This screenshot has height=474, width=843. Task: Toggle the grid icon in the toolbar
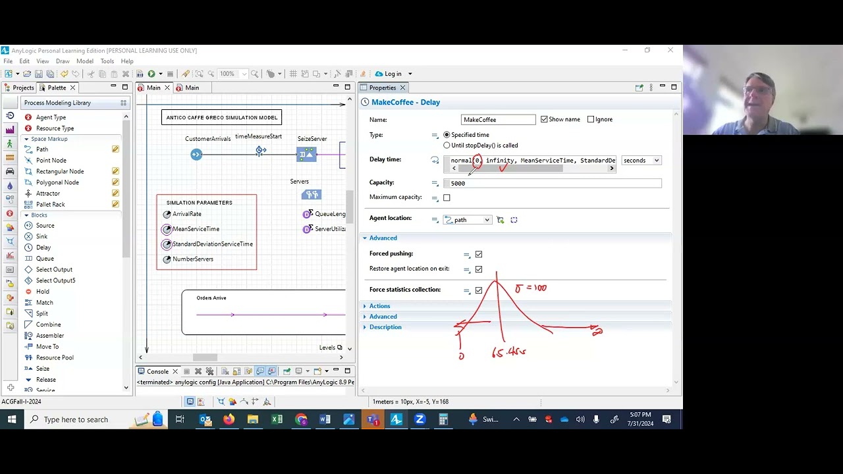[293, 74]
